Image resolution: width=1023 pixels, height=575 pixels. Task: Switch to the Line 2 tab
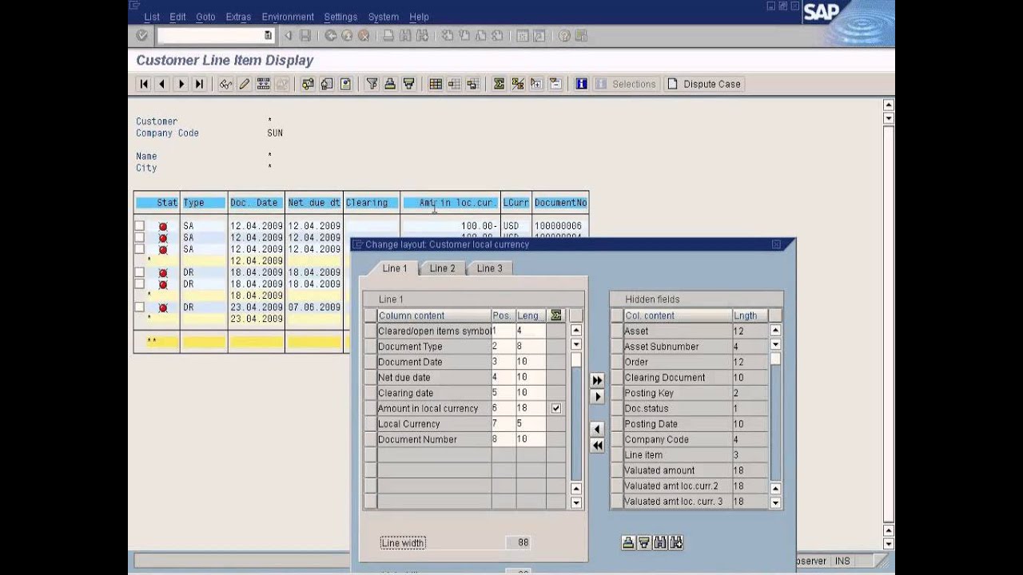(x=443, y=268)
